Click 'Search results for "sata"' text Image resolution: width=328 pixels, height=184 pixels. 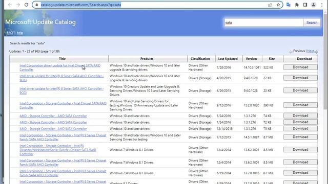point(27,43)
